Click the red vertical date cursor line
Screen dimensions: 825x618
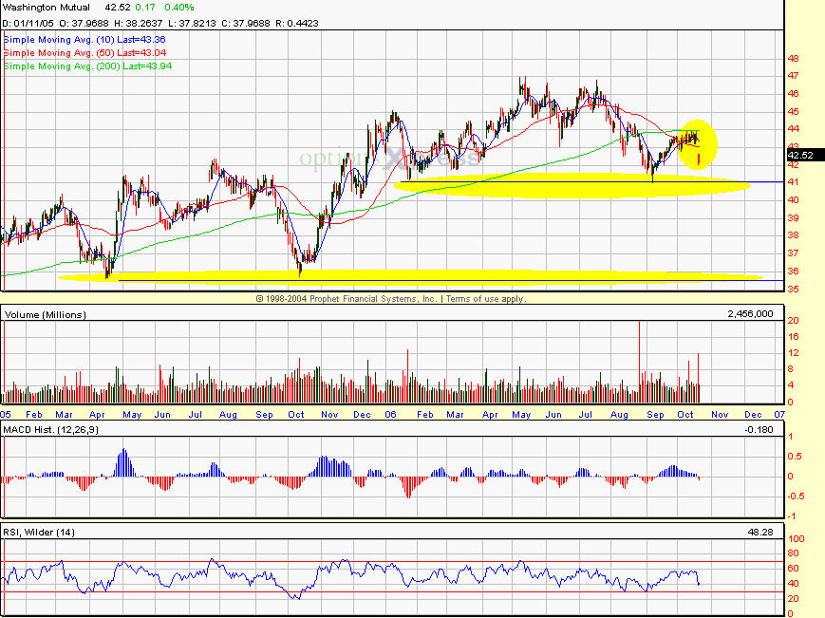(4, 160)
